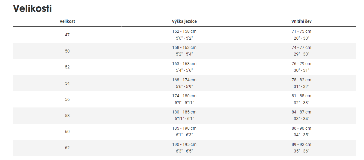Click rider height 190 - 195 cm

[x=184, y=144]
